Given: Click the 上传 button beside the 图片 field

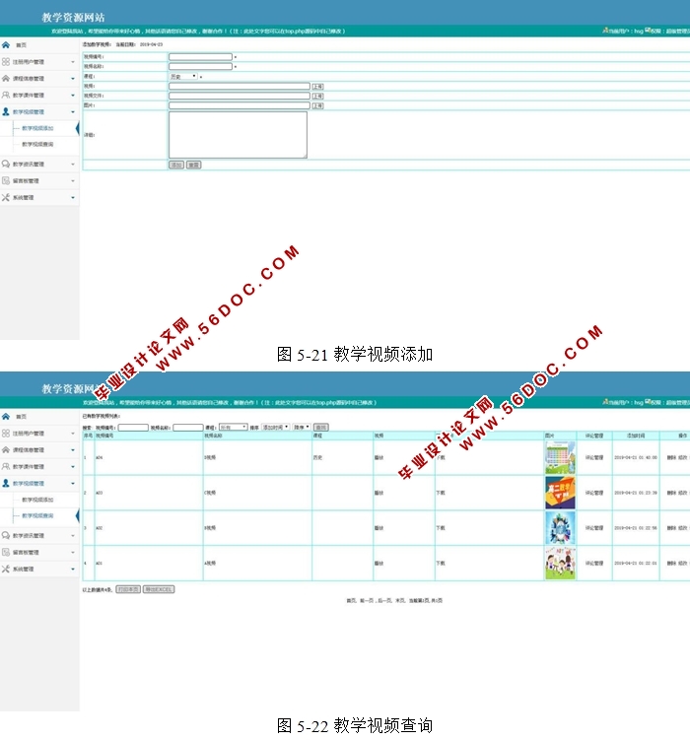Looking at the screenshot, I should [317, 105].
